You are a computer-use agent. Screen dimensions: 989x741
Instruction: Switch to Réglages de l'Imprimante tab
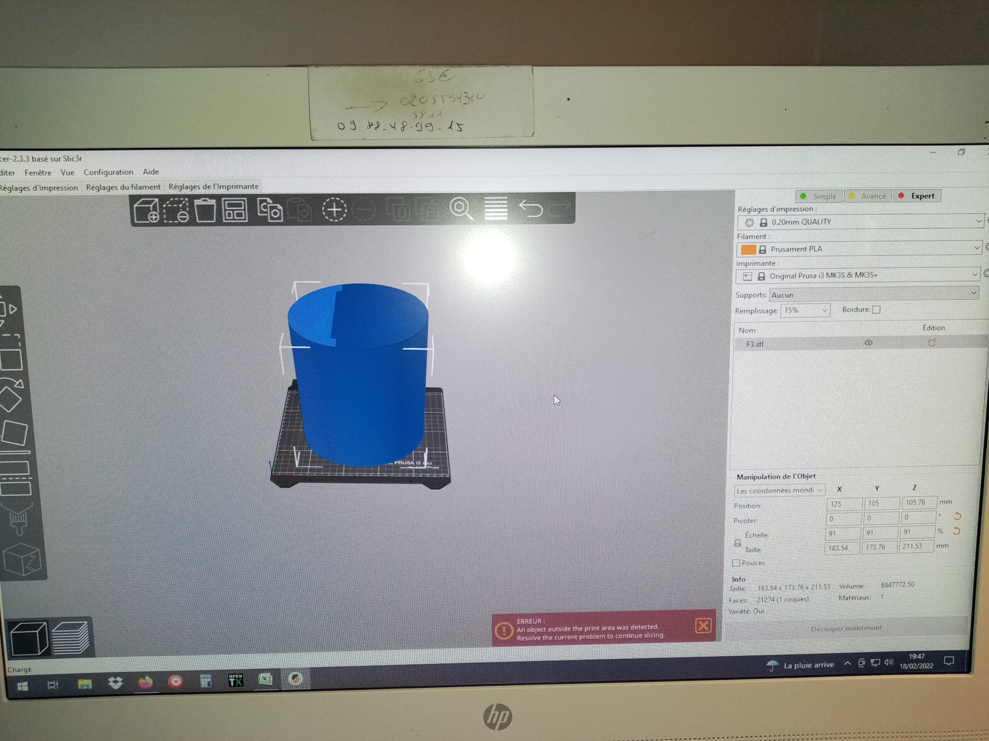214,186
